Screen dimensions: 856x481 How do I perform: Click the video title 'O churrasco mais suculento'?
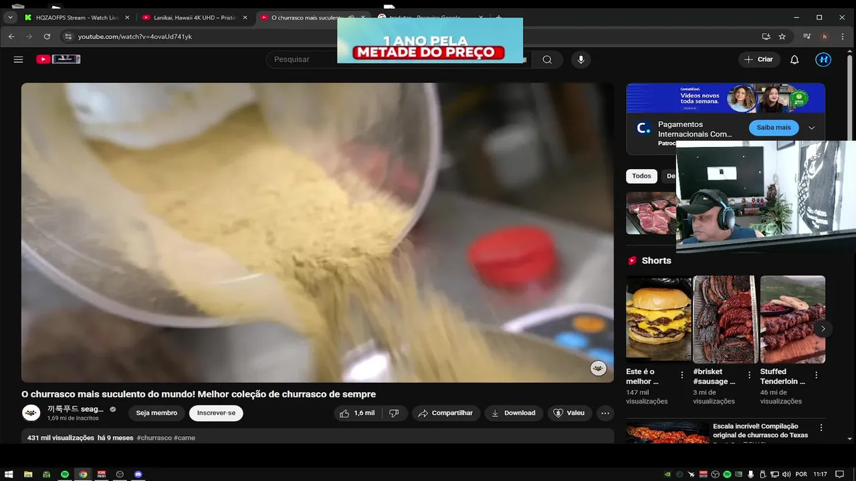click(199, 394)
